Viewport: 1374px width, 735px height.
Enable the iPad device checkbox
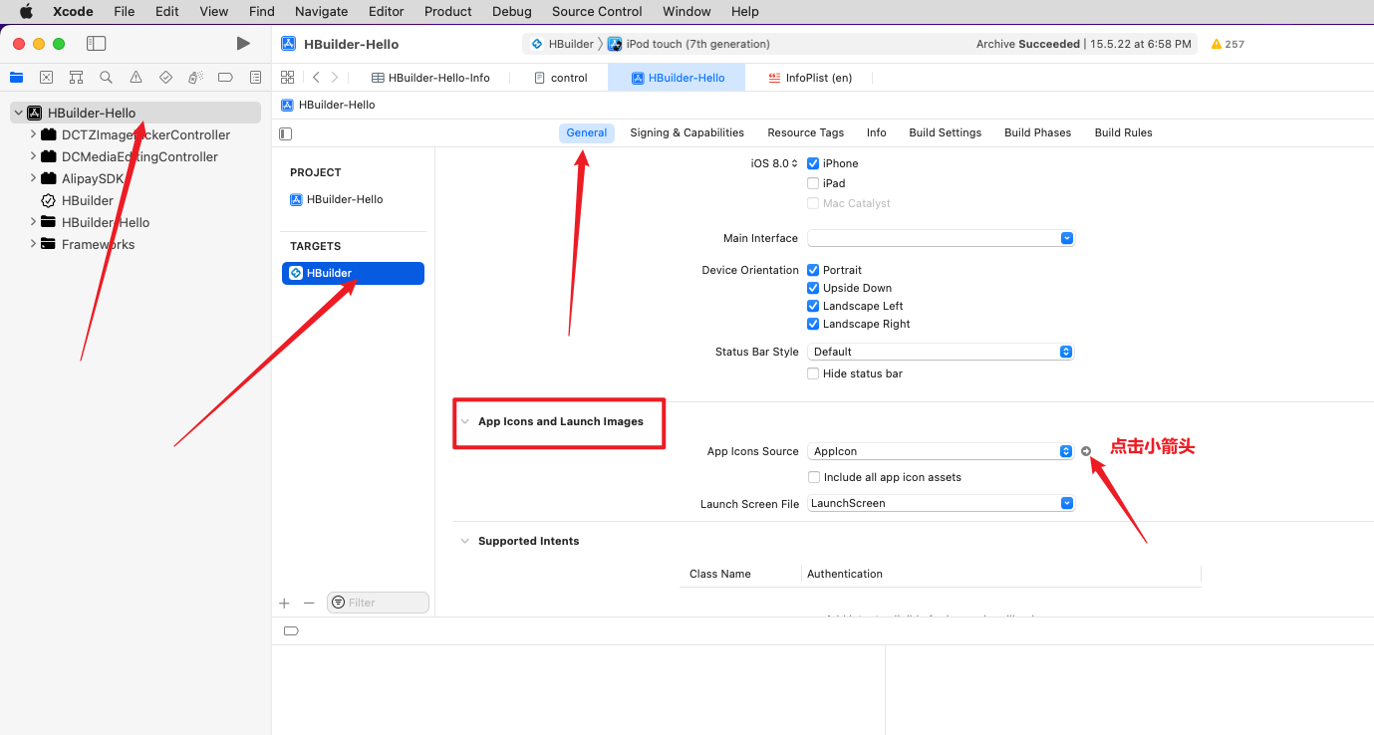(x=813, y=183)
